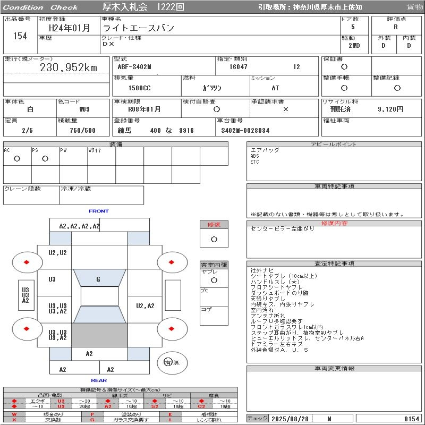Click the body color 白
The height and width of the screenshot is (425, 425).
[30, 109]
